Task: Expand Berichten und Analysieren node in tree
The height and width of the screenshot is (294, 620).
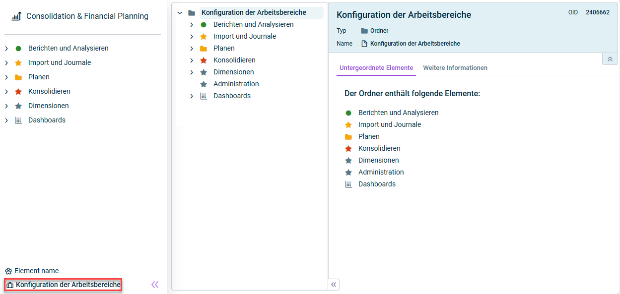Action: [192, 25]
